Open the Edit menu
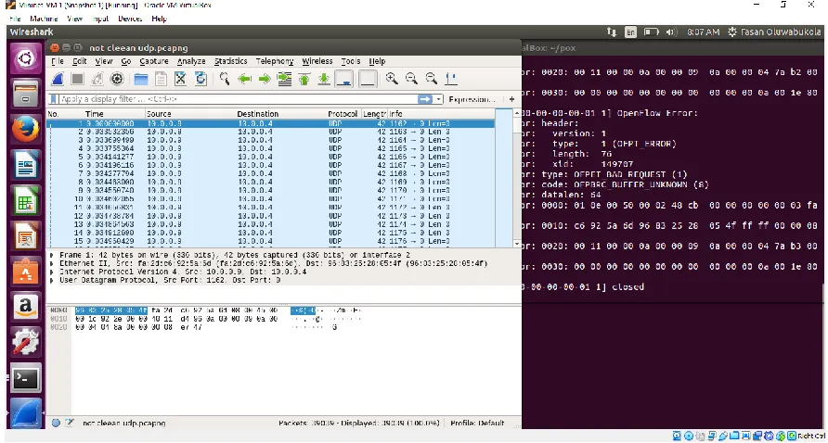 tap(79, 61)
